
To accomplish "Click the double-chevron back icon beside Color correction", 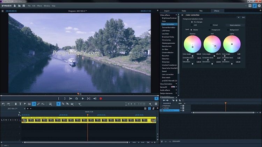I will (182, 15).
